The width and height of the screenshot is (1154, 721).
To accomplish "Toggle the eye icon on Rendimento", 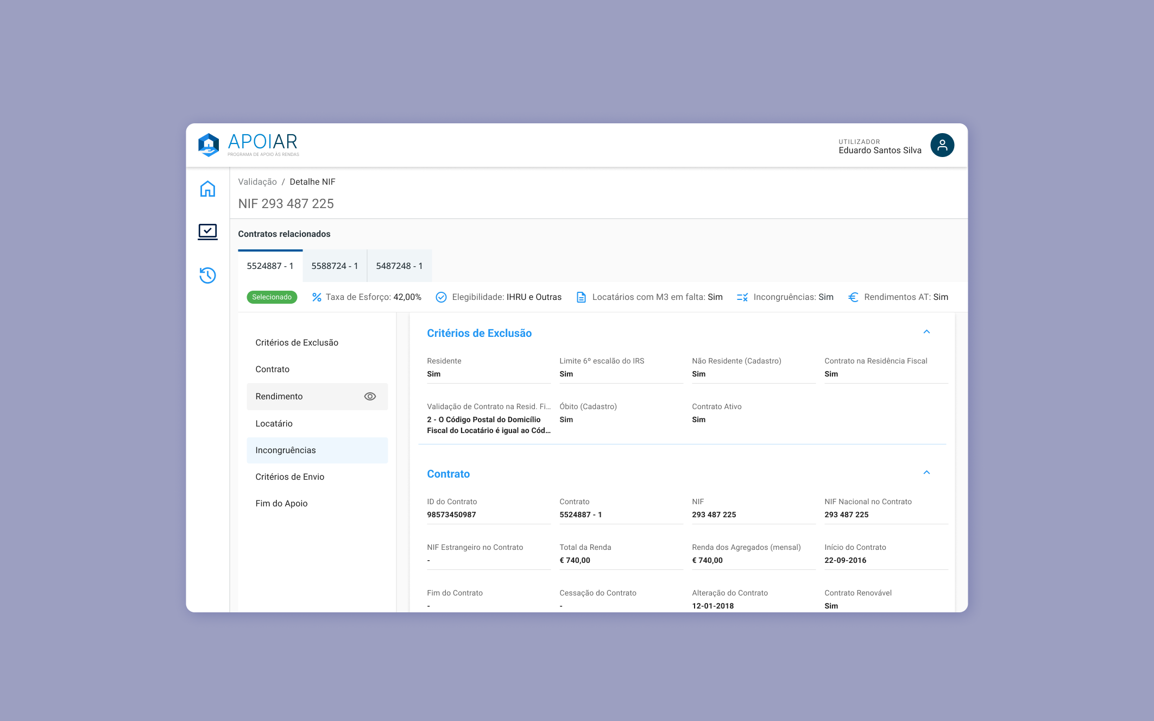I will click(x=370, y=397).
